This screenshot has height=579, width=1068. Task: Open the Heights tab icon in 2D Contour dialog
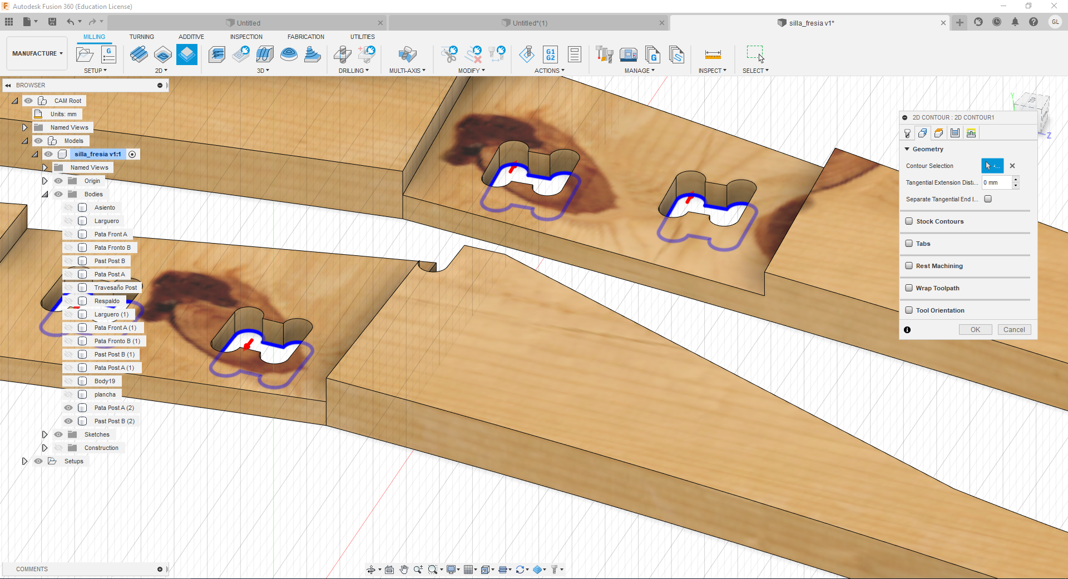[x=939, y=133]
